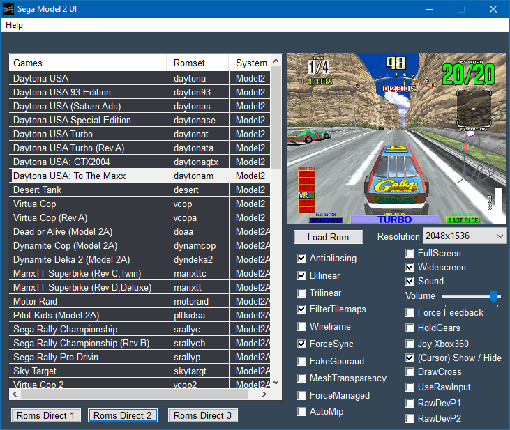Click the Roms Direct 3 button
Screen dimensions: 510x430
pos(202,415)
